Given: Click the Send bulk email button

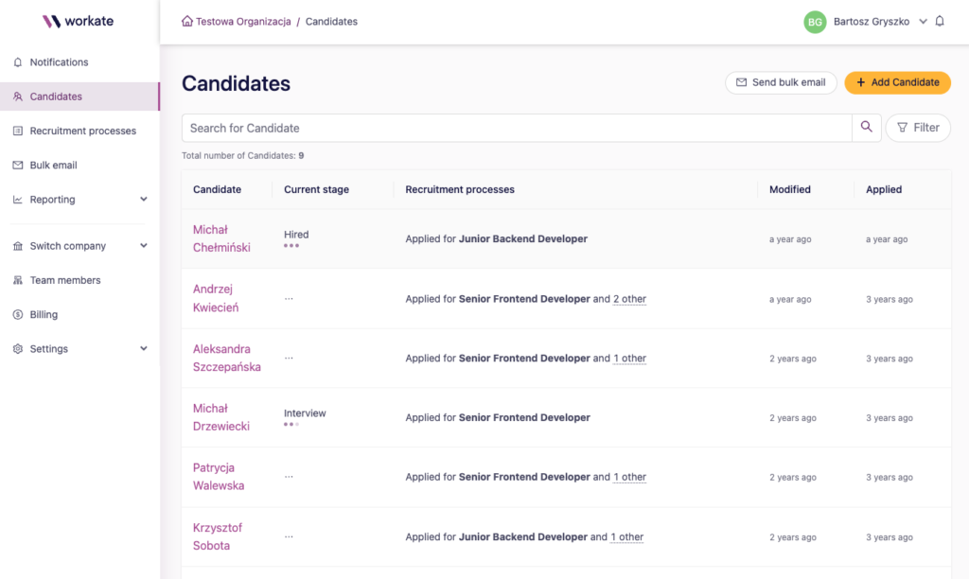Looking at the screenshot, I should click(x=781, y=82).
